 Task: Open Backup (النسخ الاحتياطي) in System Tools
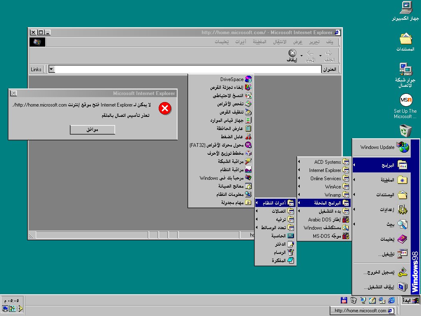(221, 95)
